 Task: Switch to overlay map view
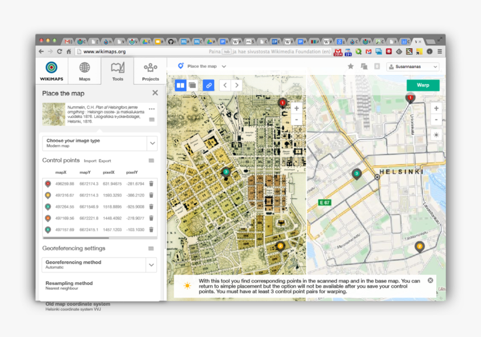(192, 85)
